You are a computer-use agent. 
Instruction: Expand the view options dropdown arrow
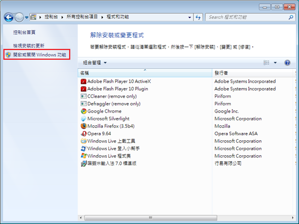point(275,63)
